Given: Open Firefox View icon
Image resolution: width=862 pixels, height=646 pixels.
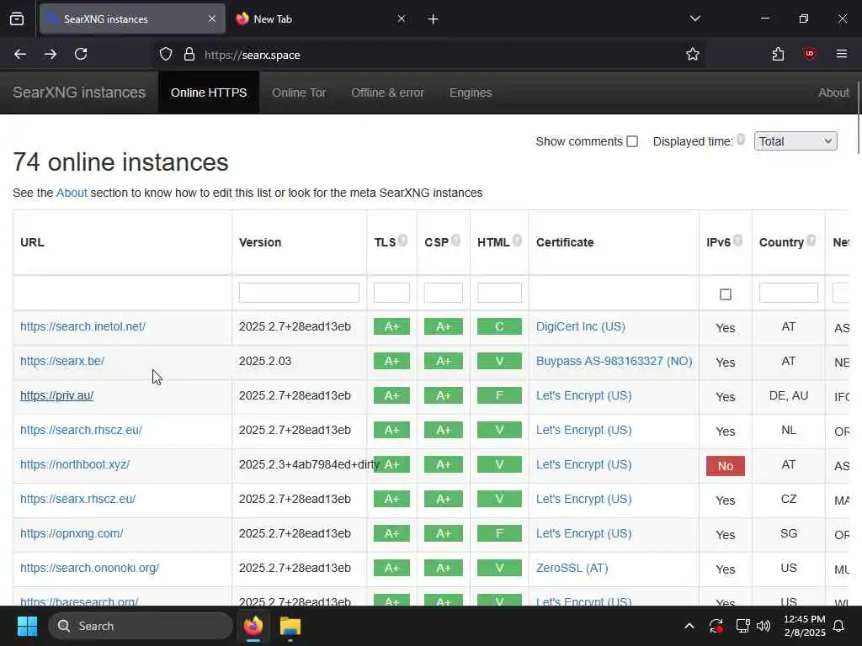Looking at the screenshot, I should pyautogui.click(x=17, y=19).
